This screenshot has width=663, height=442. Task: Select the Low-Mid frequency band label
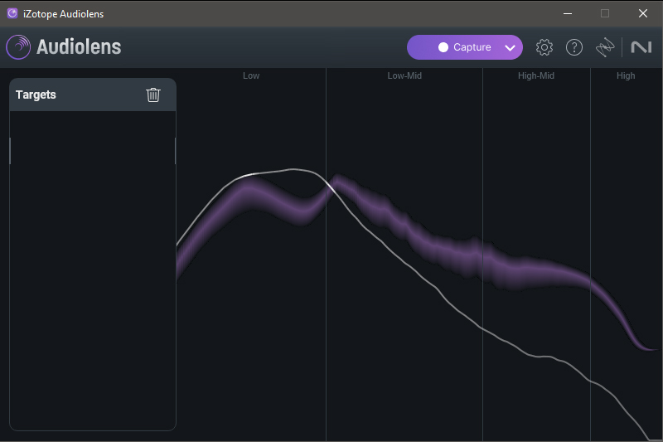tap(404, 75)
